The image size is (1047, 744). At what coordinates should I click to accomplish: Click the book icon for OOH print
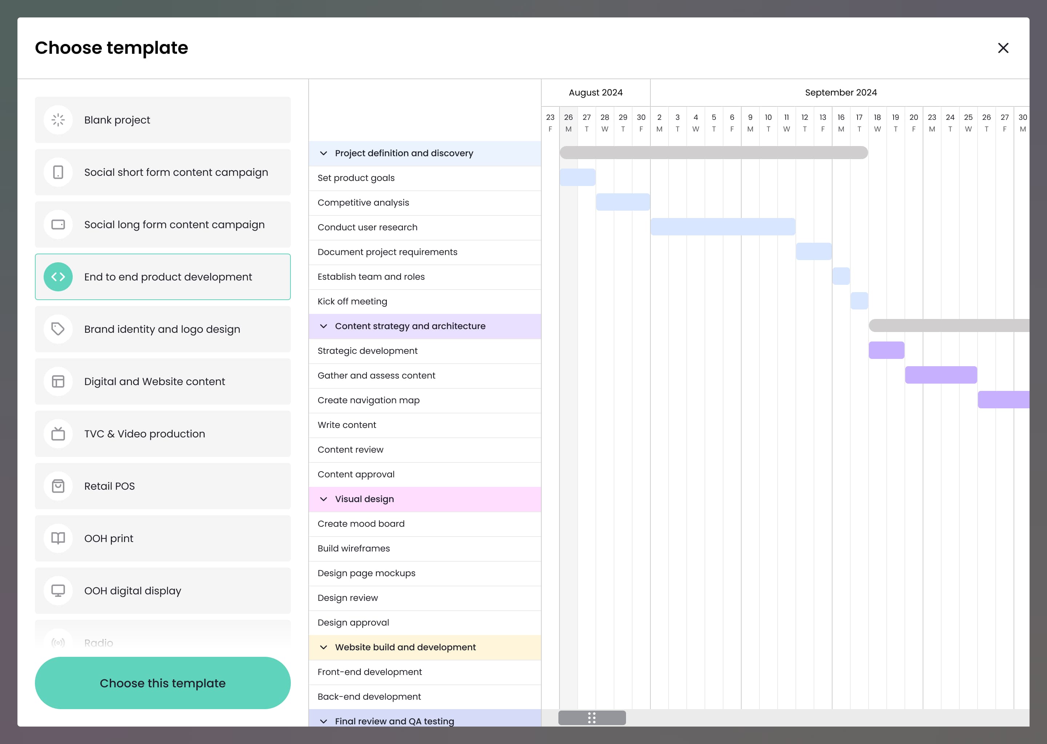[58, 538]
